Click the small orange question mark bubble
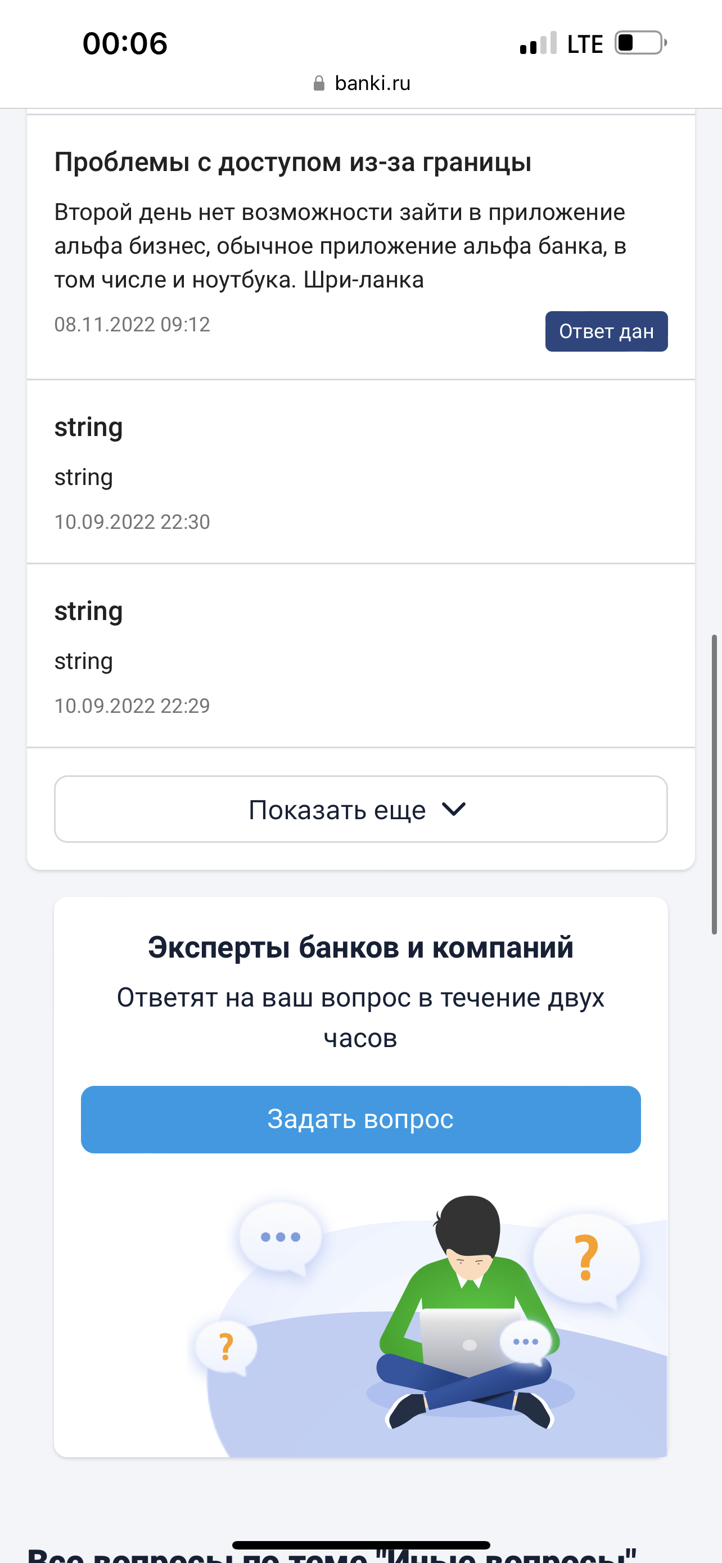 [225, 1348]
